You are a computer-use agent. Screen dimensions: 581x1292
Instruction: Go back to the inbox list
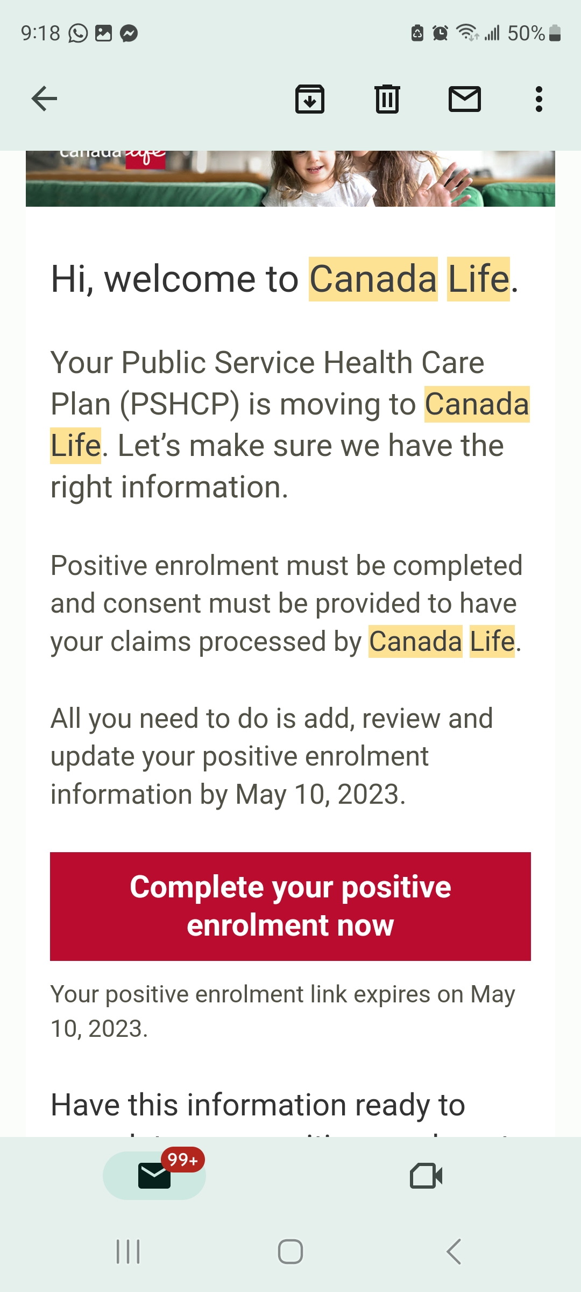[44, 99]
